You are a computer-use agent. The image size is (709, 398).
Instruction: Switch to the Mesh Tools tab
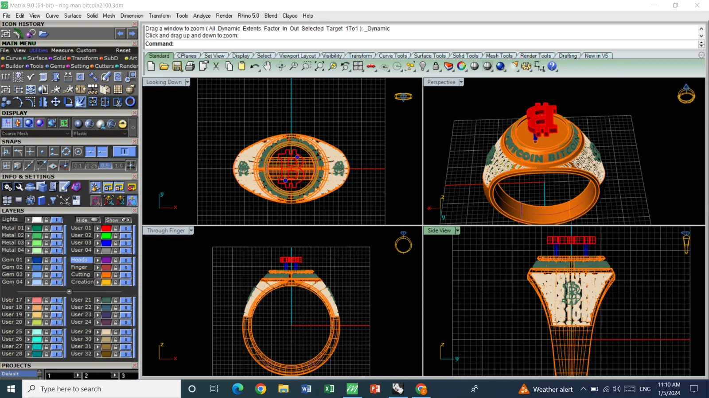tap(499, 56)
